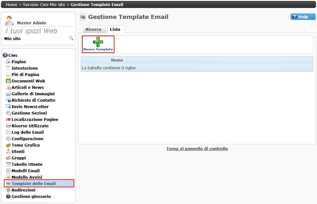Click the Gestione glossario cube icon
The height and width of the screenshot is (204, 317).
(x=8, y=196)
